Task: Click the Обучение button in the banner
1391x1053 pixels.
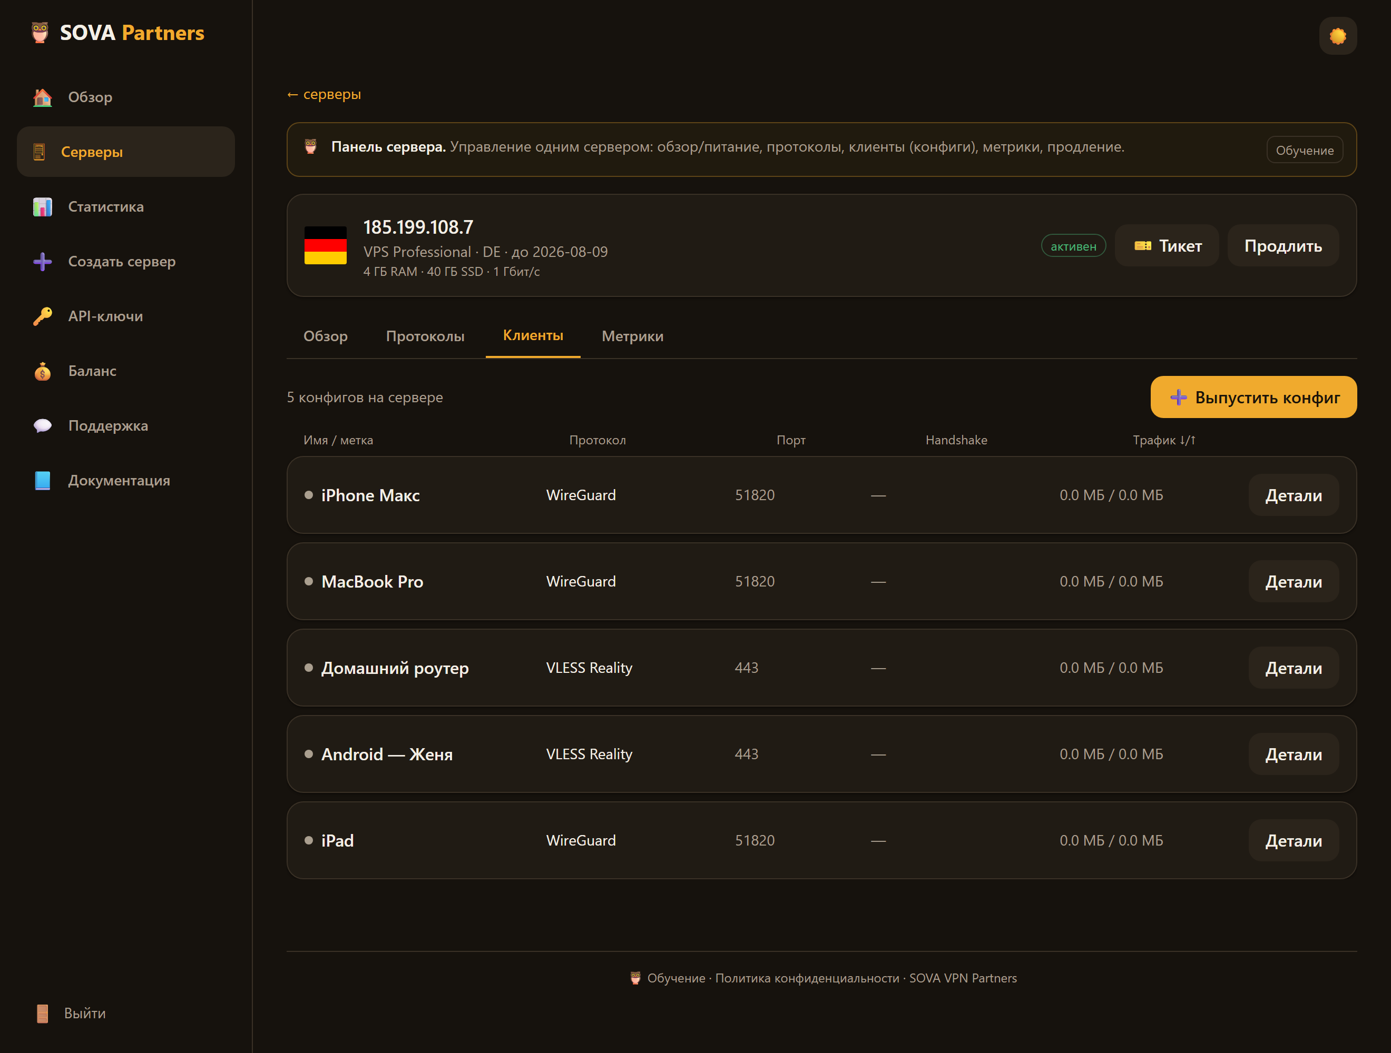Action: (1304, 150)
